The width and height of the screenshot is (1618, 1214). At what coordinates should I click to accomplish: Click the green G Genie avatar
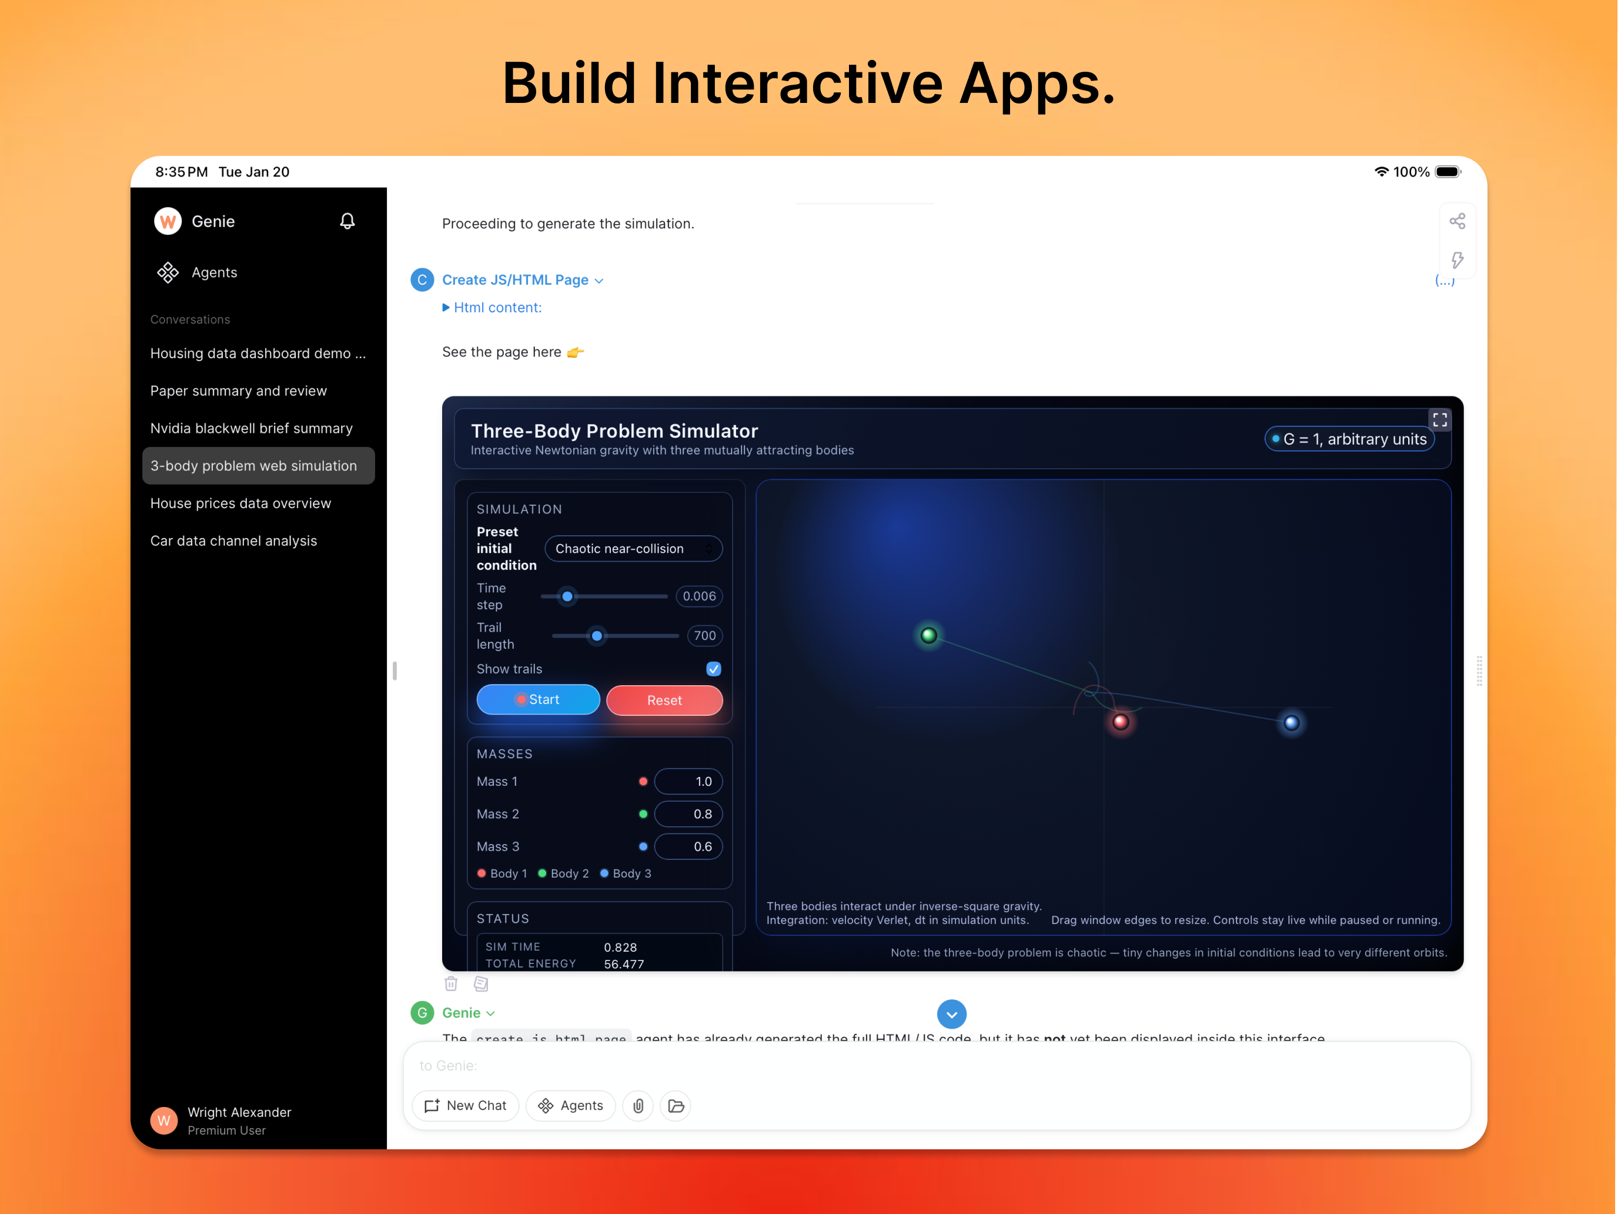[422, 1013]
